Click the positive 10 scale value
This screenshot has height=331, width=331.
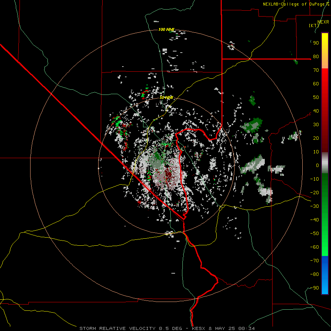[x=316, y=152]
